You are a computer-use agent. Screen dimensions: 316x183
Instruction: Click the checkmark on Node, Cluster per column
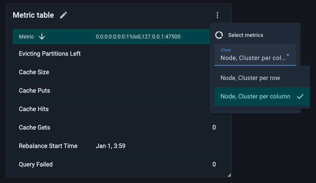pyautogui.click(x=301, y=96)
